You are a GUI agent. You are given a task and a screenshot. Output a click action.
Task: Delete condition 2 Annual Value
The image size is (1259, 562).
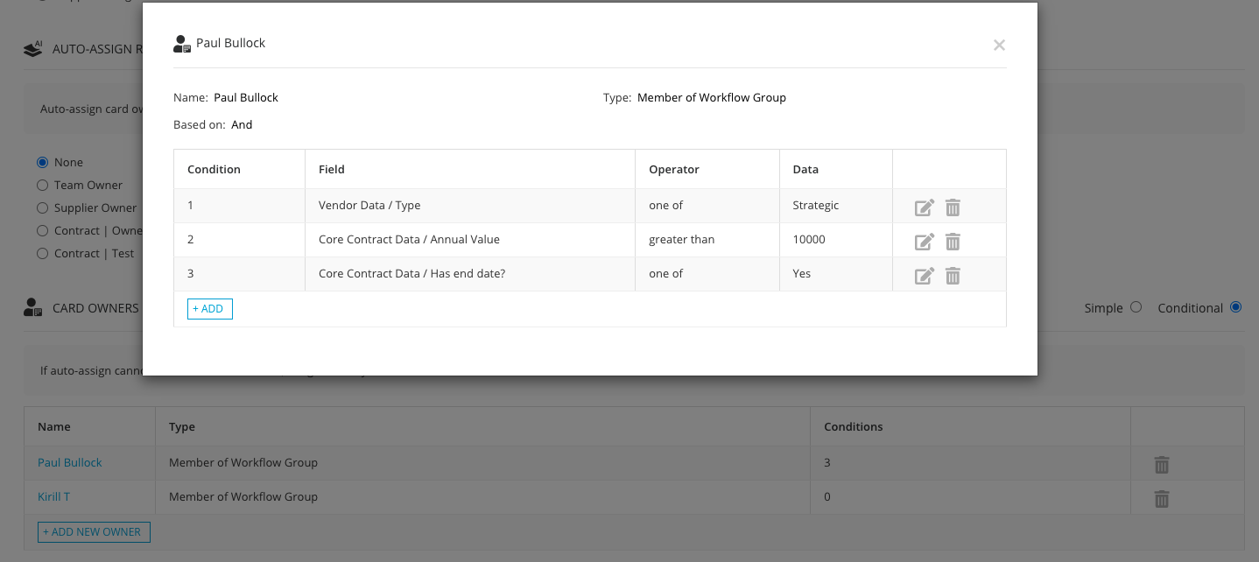953,242
